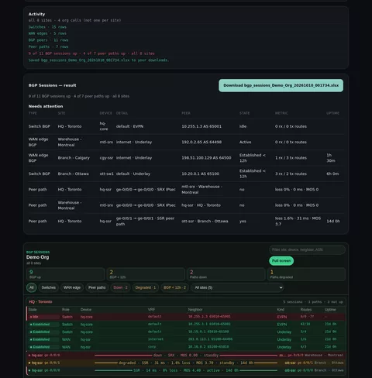The width and height of the screenshot is (372, 378).
Task: Open the BGP sessions view in Full screen
Action: pyautogui.click(x=281, y=261)
